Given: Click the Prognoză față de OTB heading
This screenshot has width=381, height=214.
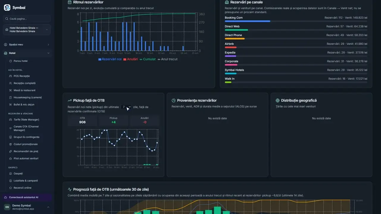Looking at the screenshot, I should coord(111,189).
